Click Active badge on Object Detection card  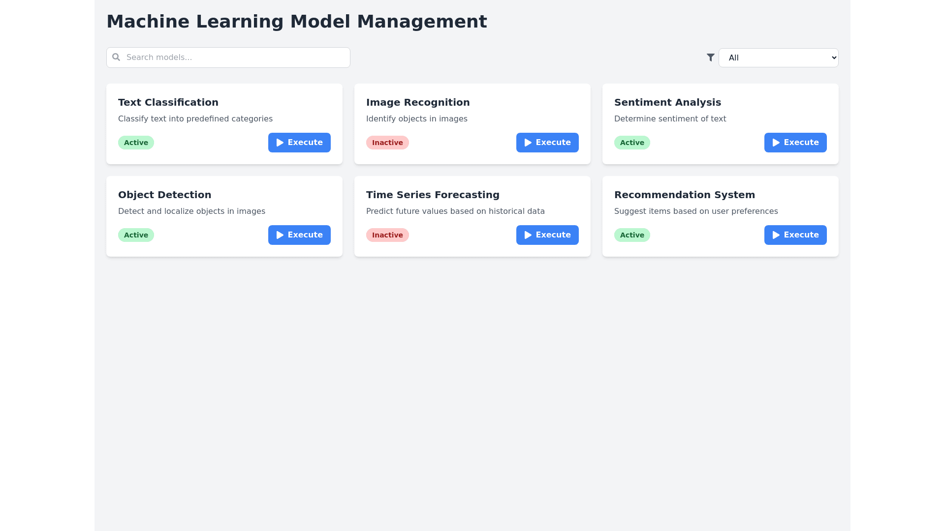pyautogui.click(x=136, y=235)
